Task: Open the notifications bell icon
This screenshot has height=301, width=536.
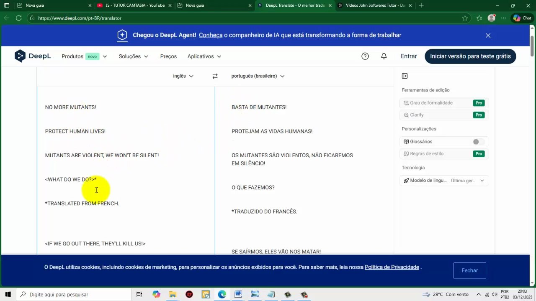Action: 384,56
